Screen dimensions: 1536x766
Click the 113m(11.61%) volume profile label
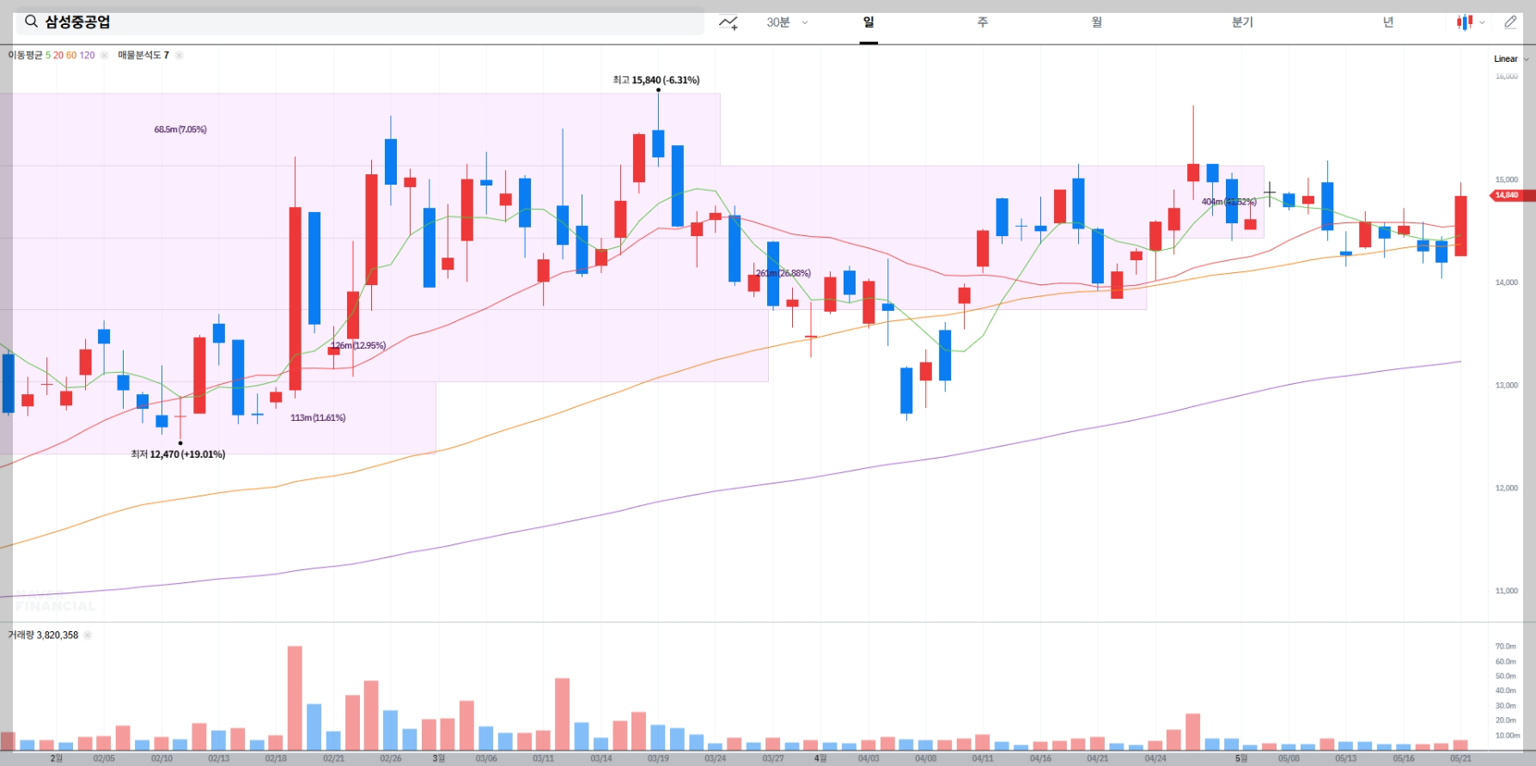pos(318,417)
